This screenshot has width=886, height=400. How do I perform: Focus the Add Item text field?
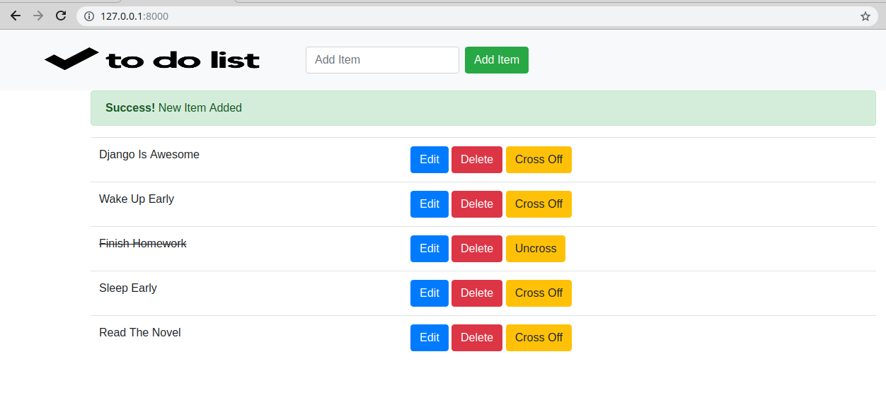[382, 60]
